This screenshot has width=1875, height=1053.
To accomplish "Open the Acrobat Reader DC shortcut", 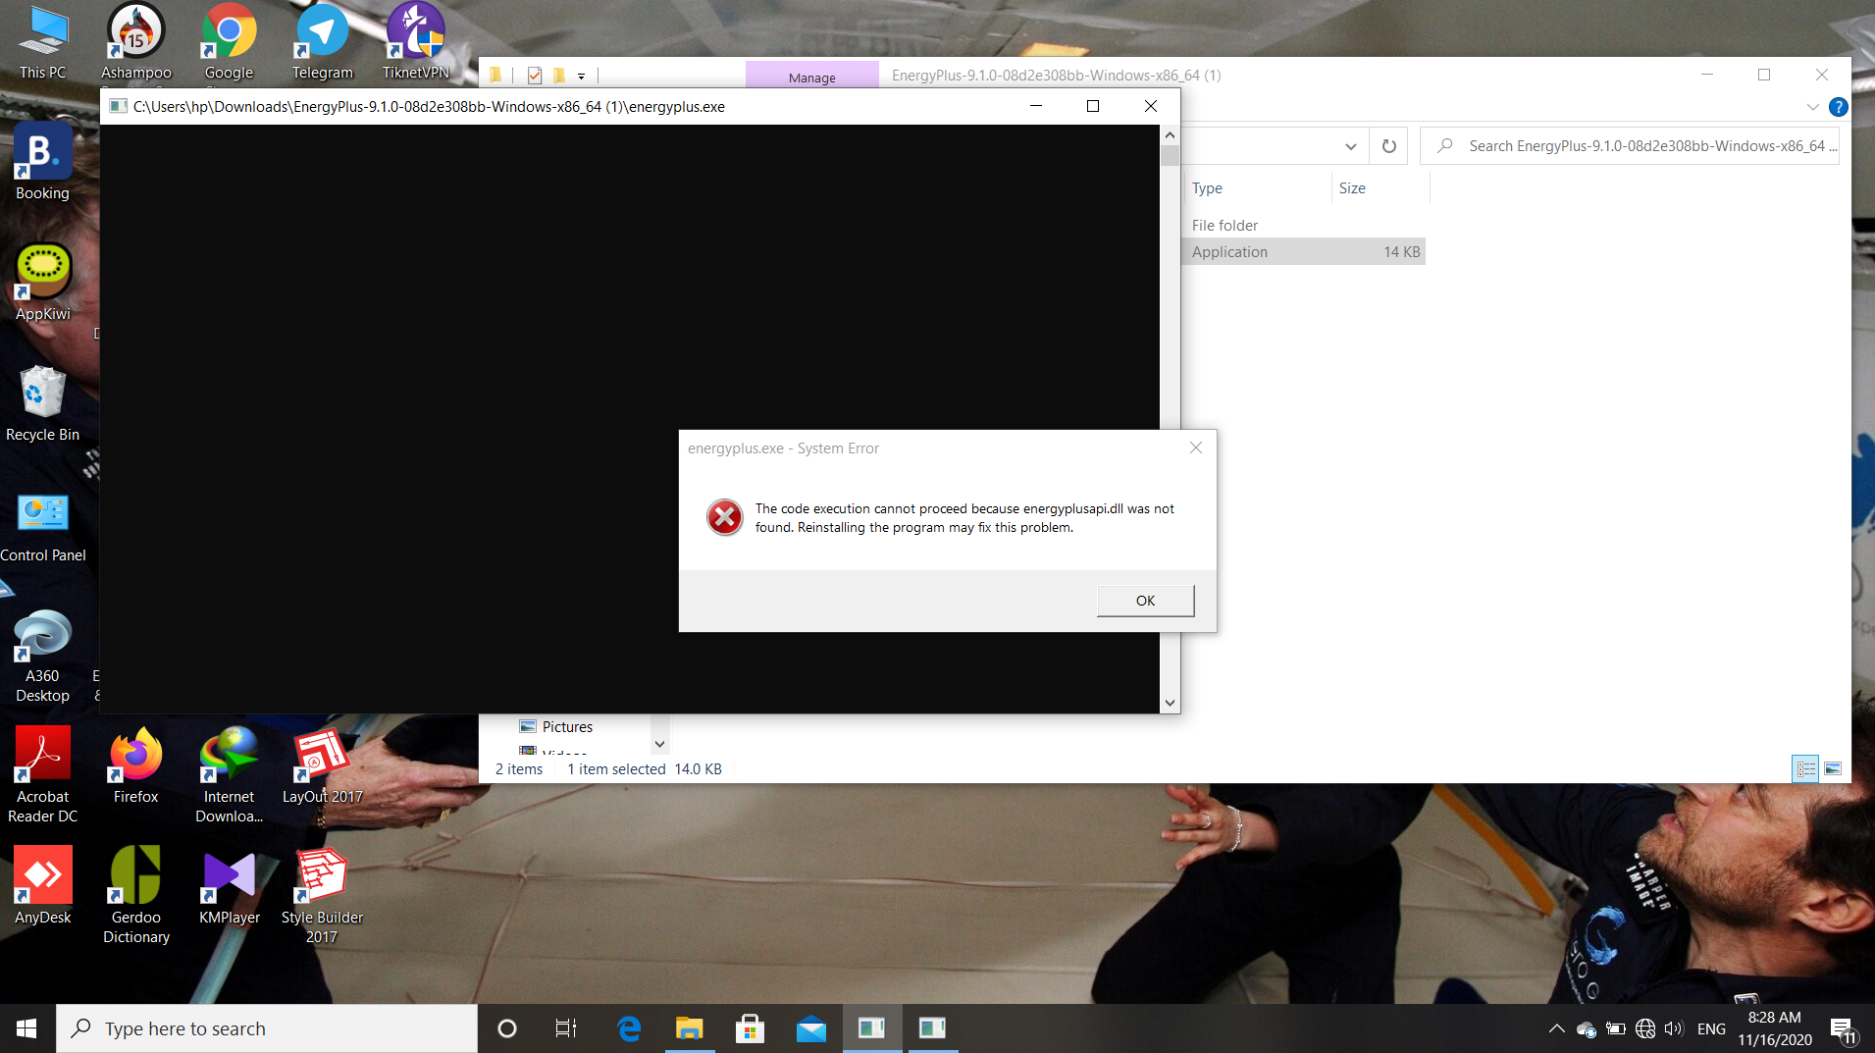I will point(42,775).
